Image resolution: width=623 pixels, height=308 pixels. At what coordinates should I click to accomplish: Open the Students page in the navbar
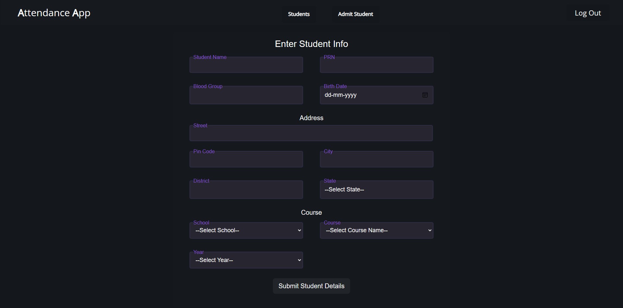pos(299,14)
